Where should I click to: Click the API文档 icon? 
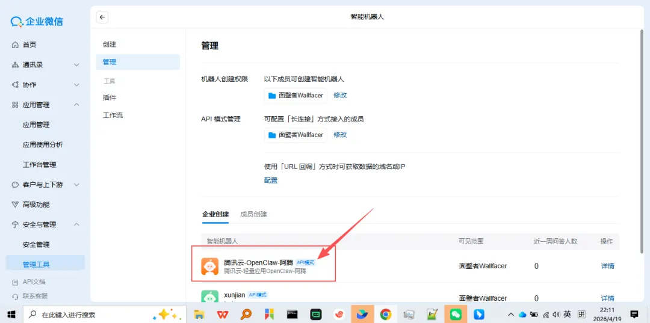coord(15,282)
